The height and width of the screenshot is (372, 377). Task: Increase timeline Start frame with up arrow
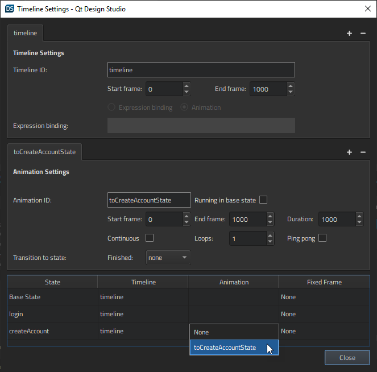click(186, 86)
